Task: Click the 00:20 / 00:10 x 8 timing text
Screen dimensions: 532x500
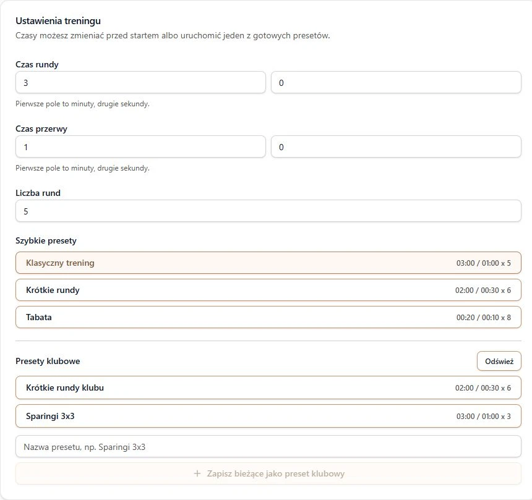Action: click(484, 317)
